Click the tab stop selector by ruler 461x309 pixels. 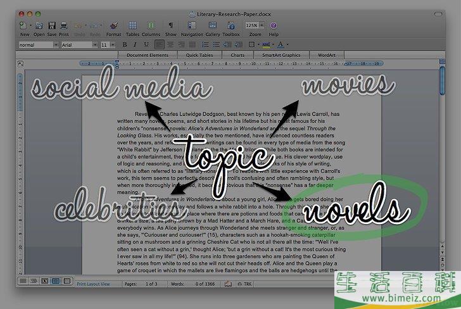20,64
